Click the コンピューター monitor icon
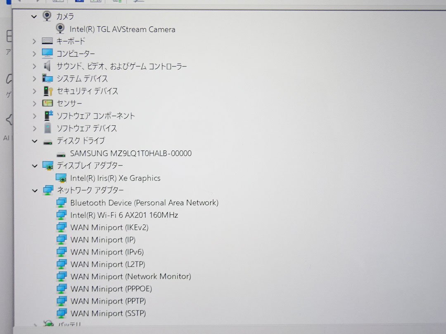This screenshot has width=446, height=334. [x=47, y=53]
